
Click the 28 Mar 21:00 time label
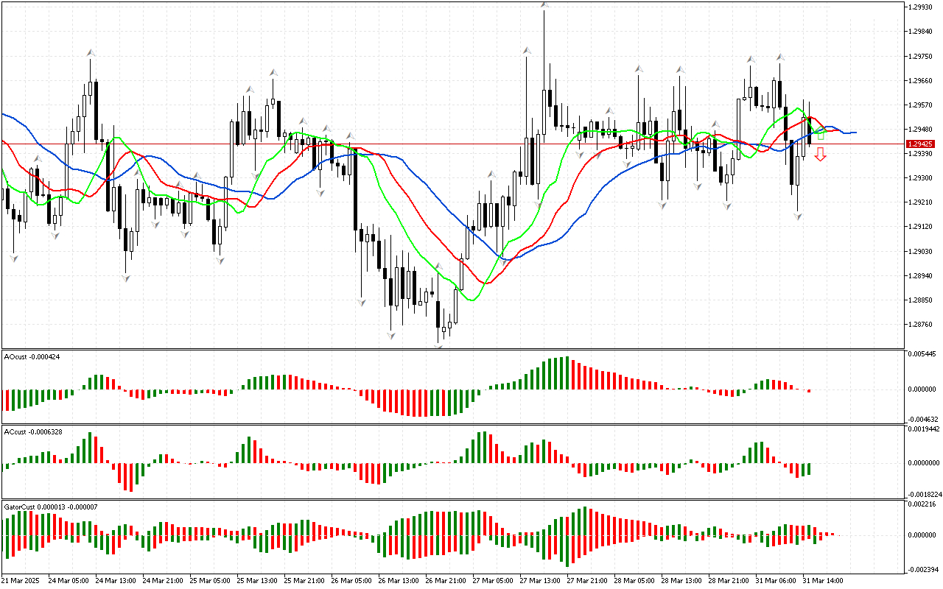tap(729, 580)
